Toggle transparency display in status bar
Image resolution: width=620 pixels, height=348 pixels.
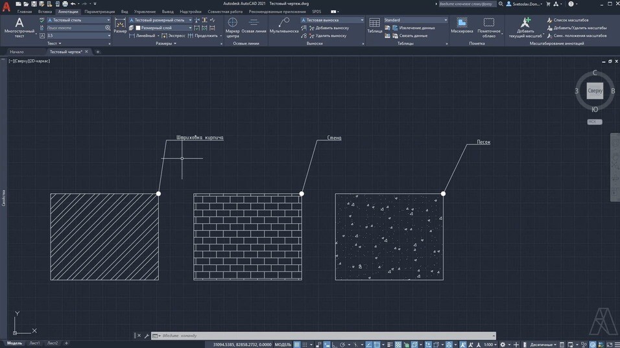(399, 345)
